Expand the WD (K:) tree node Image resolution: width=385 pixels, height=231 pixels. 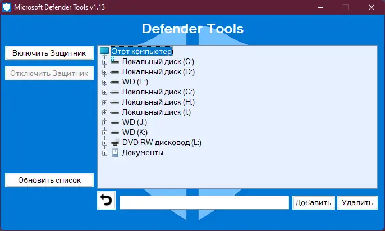104,133
